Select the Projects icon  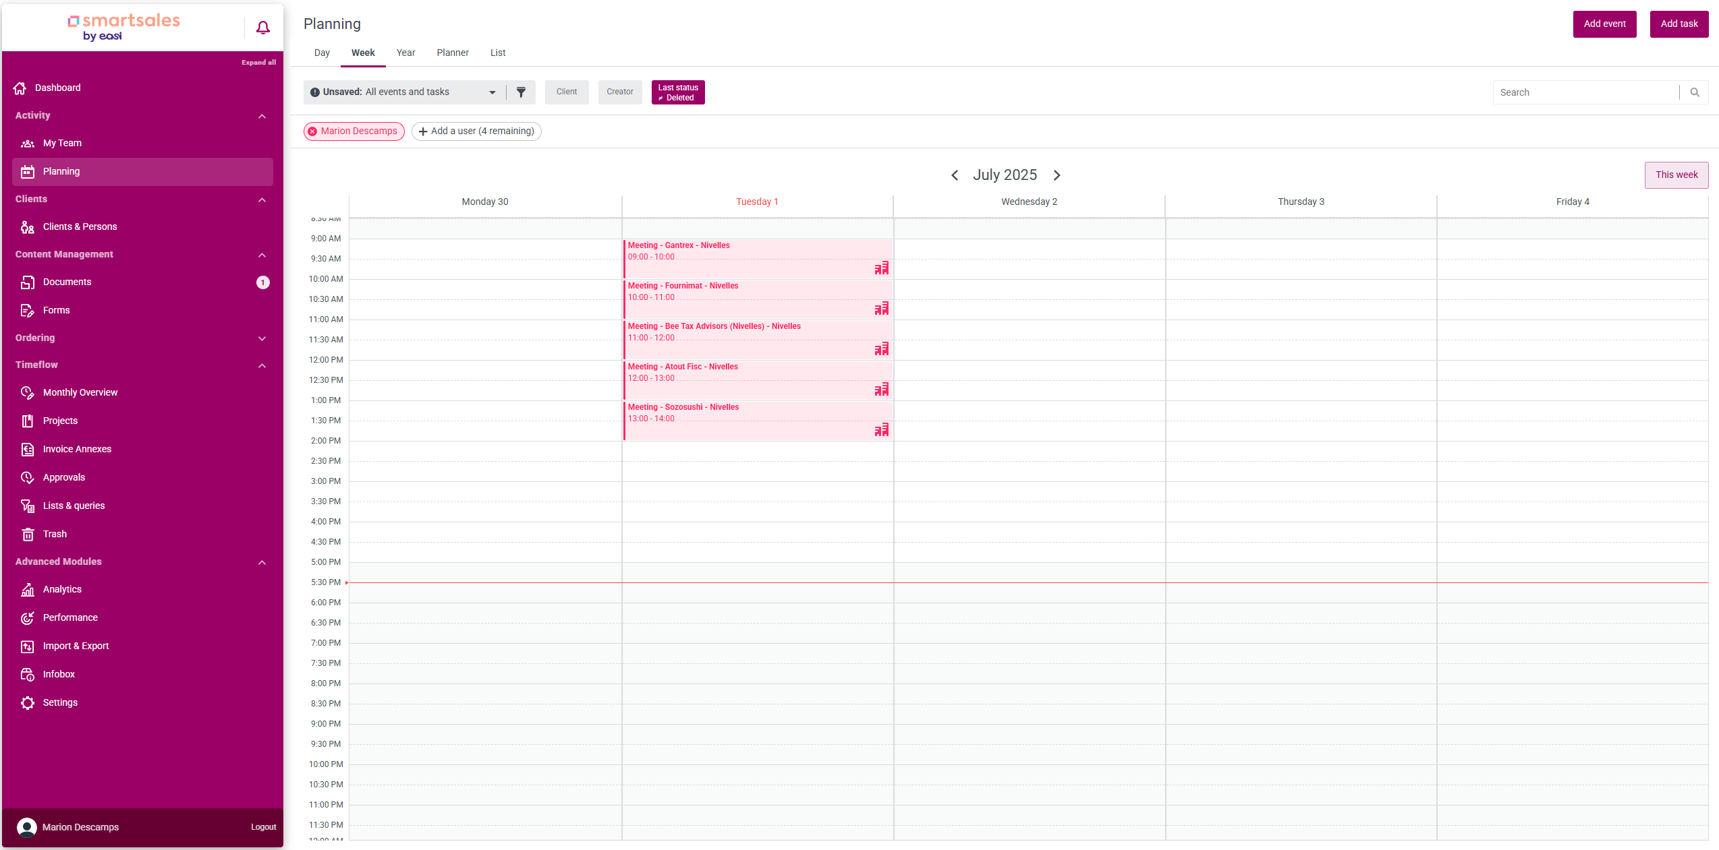(27, 421)
